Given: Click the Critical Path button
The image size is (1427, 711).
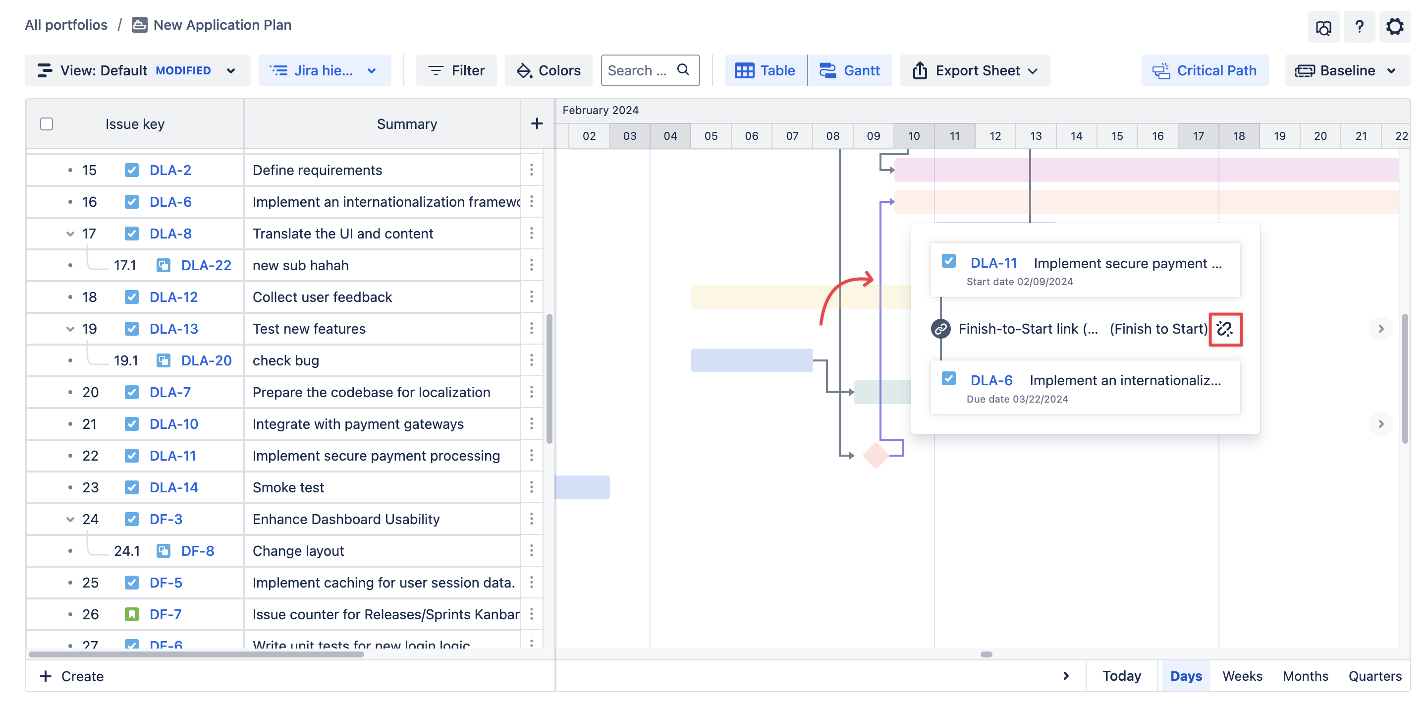Looking at the screenshot, I should pyautogui.click(x=1205, y=70).
